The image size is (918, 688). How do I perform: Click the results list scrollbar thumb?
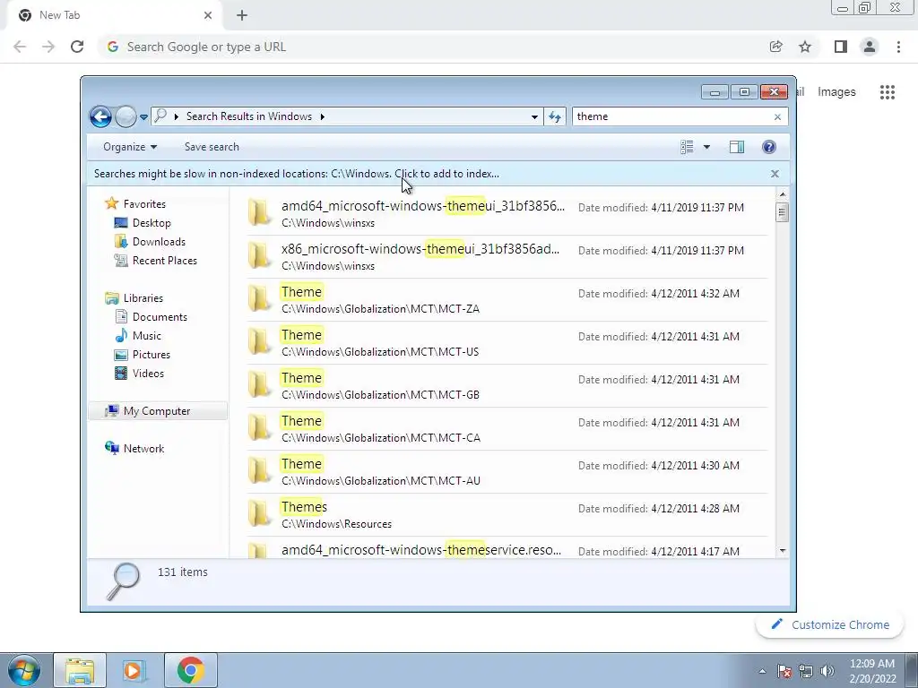[x=783, y=212]
